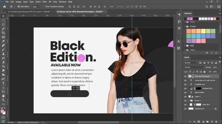Hide the Gradient Fill 2 layer

(x=185, y=89)
